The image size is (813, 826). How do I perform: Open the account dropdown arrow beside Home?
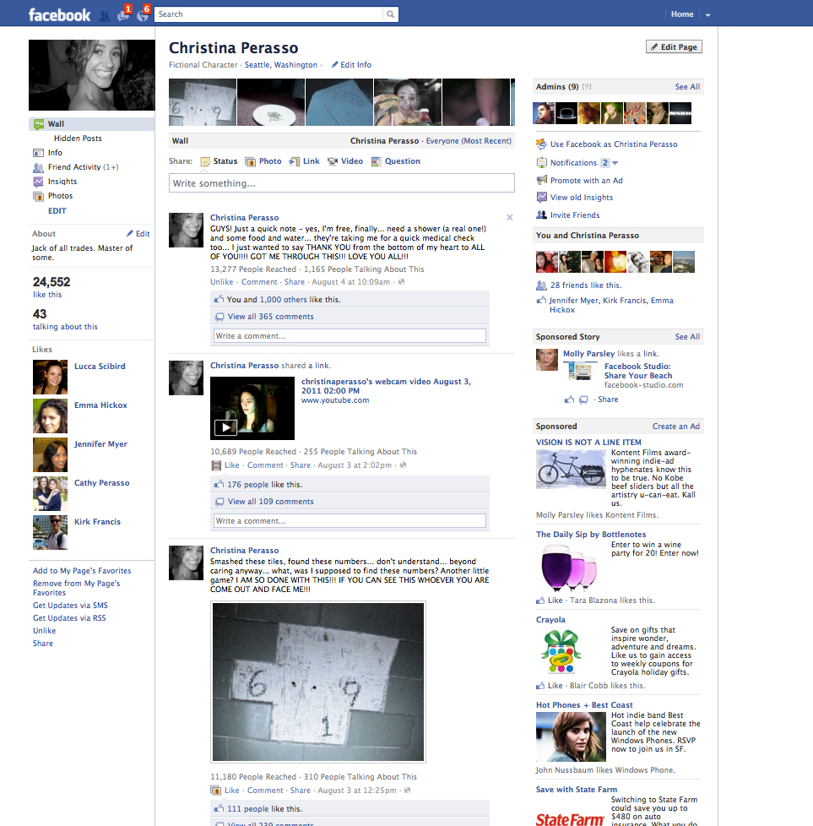pyautogui.click(x=707, y=14)
